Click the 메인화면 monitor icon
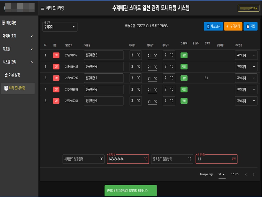This screenshot has height=197, width=262. pos(4,23)
